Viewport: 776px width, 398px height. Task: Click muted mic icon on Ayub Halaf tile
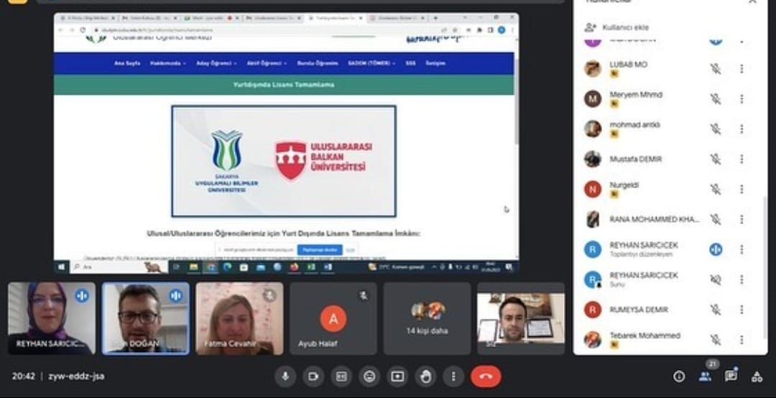[364, 295]
